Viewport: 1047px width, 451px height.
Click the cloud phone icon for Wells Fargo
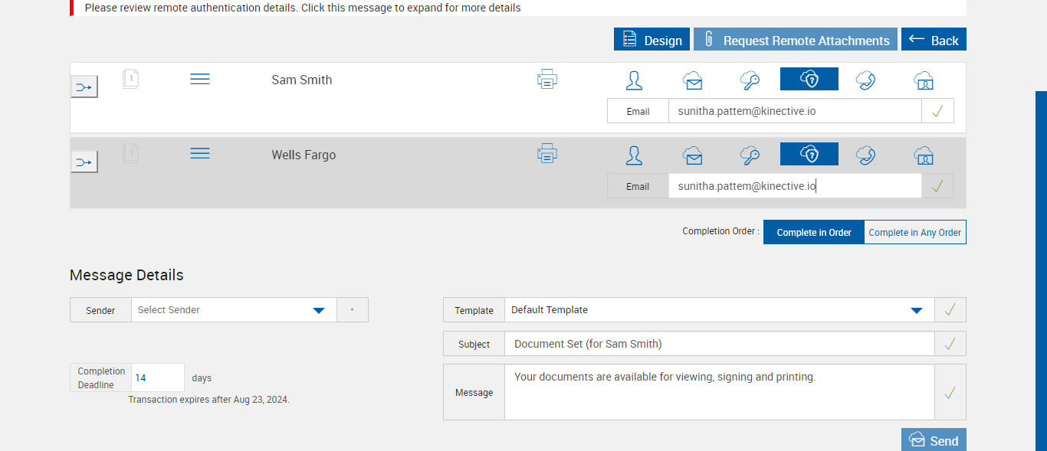pyautogui.click(x=866, y=155)
